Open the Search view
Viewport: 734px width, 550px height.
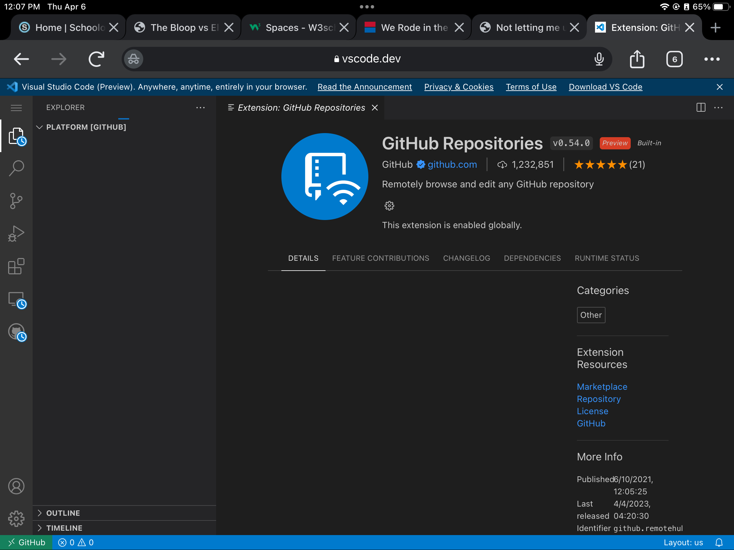(16, 167)
